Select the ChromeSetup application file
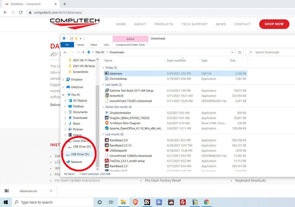The height and width of the screenshot is (207, 295). pos(175,79)
